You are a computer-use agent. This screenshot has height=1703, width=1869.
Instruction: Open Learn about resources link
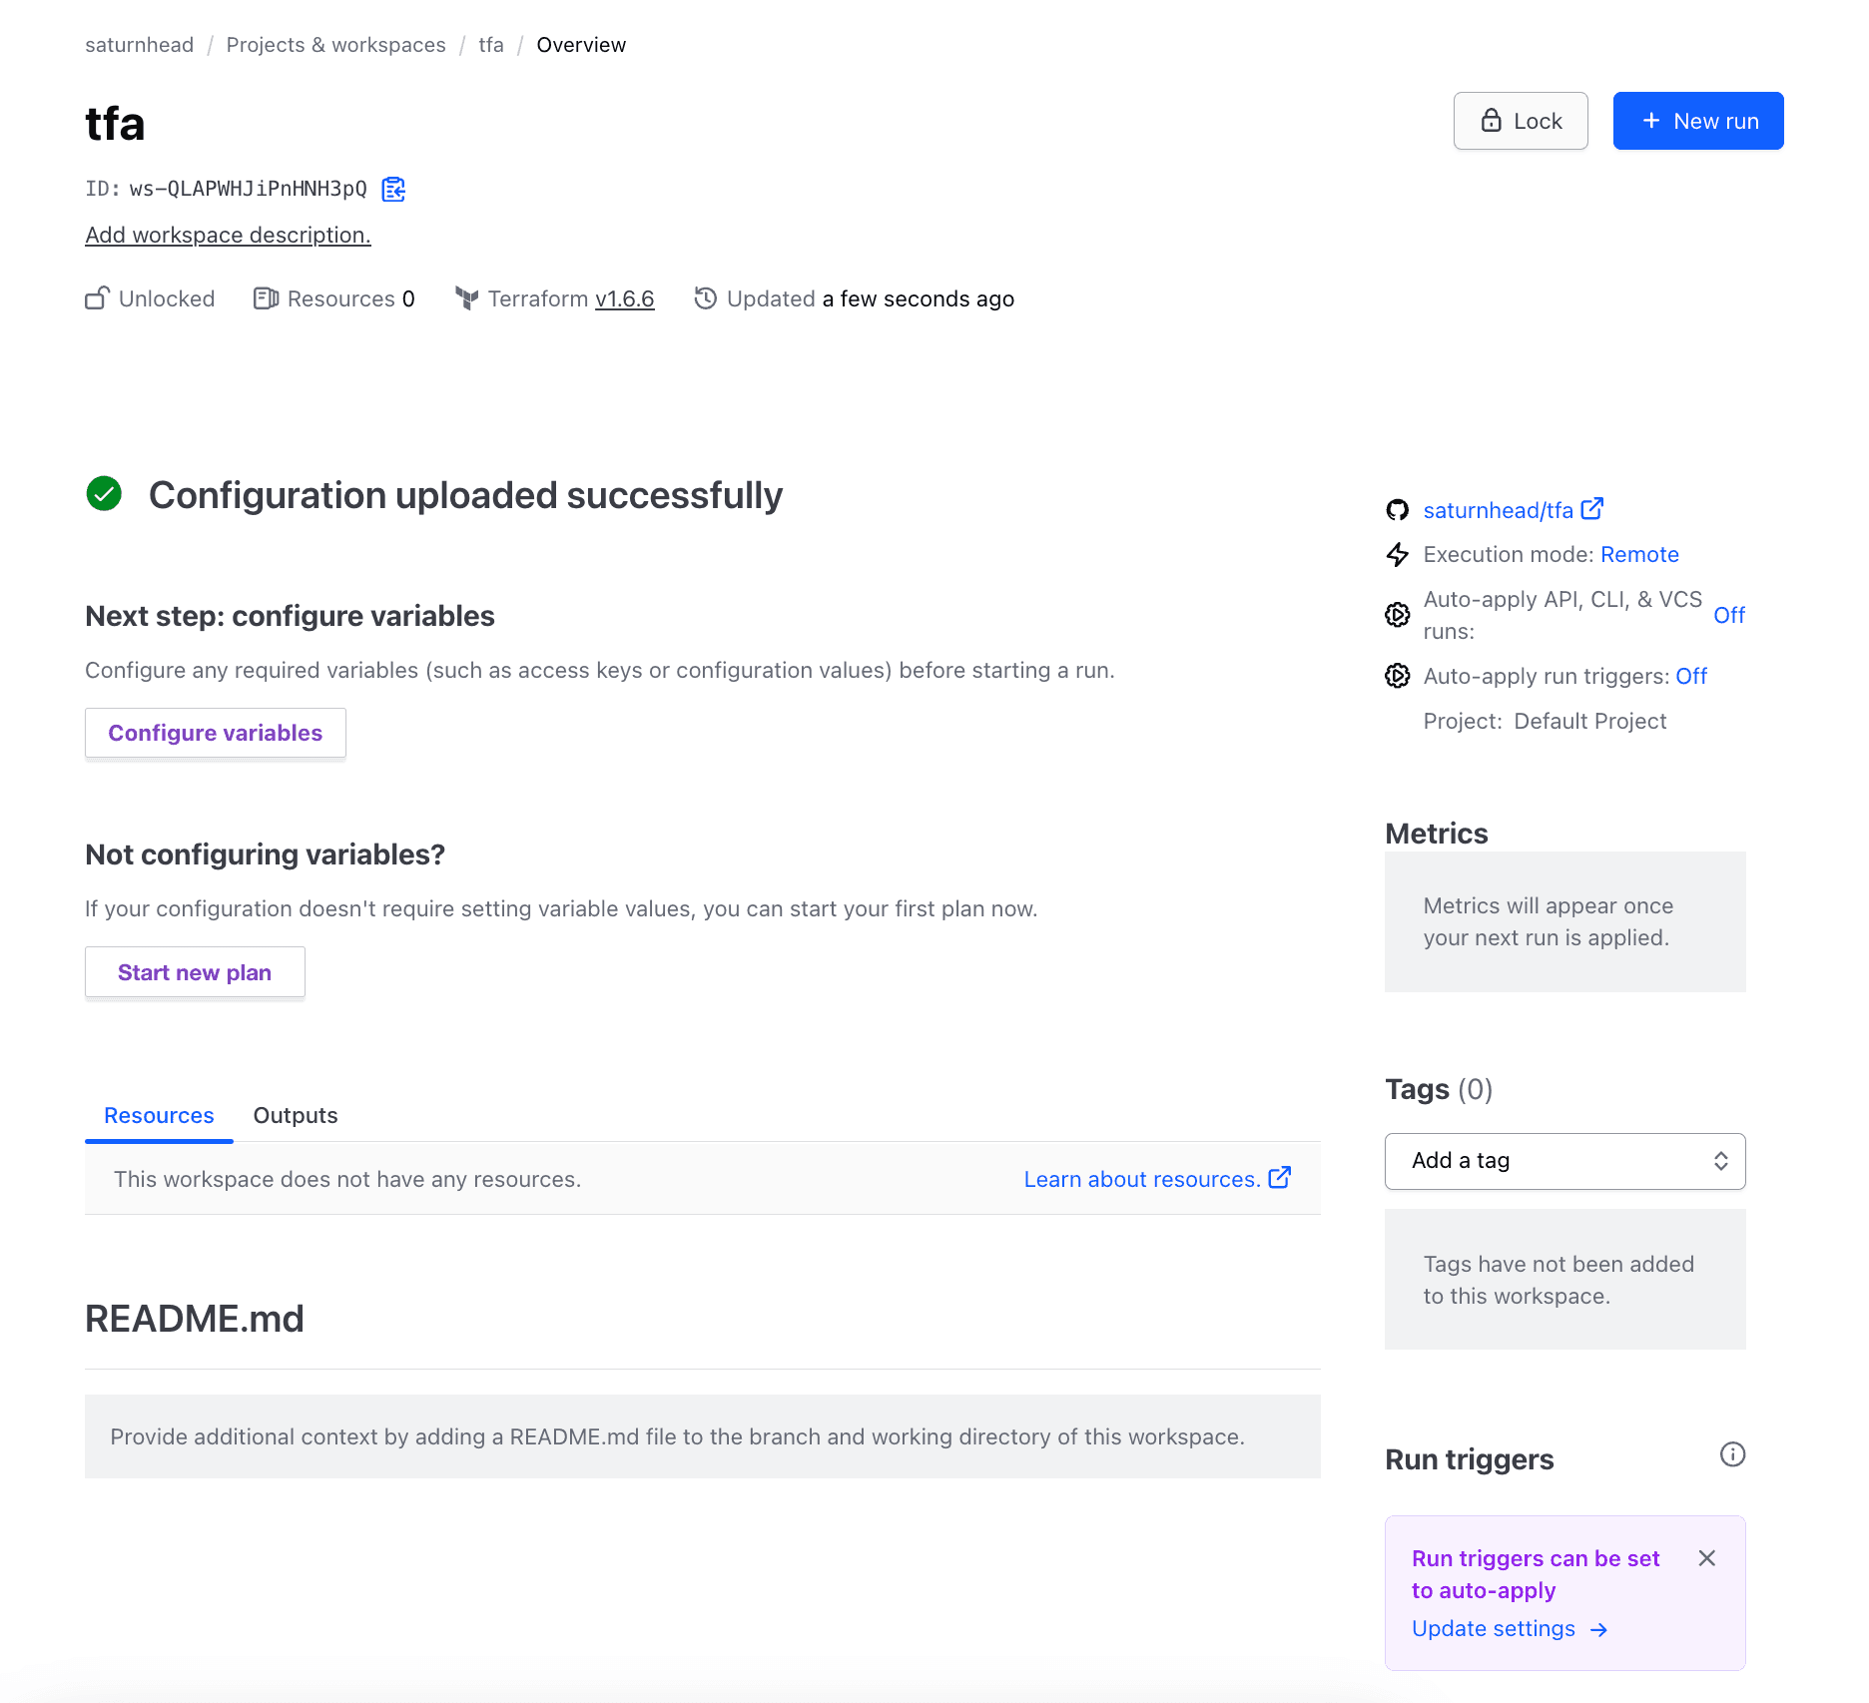(1142, 1179)
